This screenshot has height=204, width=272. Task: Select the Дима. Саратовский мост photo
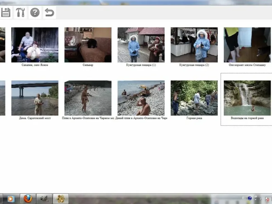(x=35, y=98)
